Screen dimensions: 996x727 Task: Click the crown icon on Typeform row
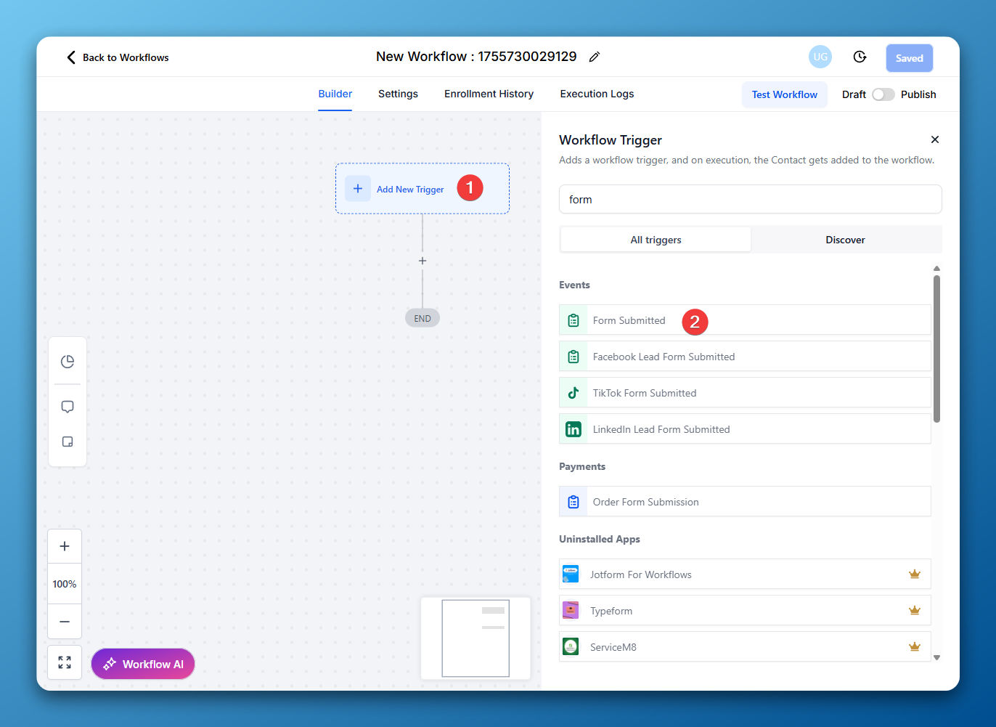(915, 611)
